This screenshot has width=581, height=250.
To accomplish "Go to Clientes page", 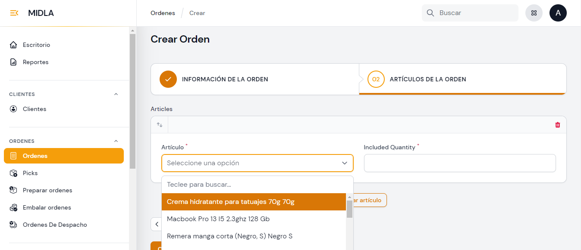I will 34,109.
